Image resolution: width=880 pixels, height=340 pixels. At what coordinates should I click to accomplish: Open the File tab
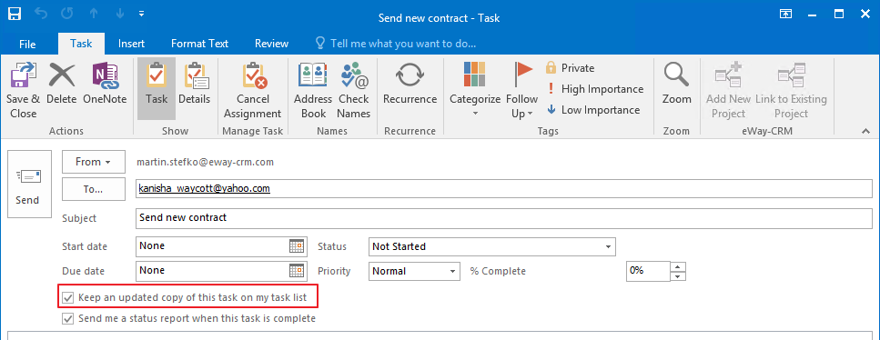coord(27,44)
